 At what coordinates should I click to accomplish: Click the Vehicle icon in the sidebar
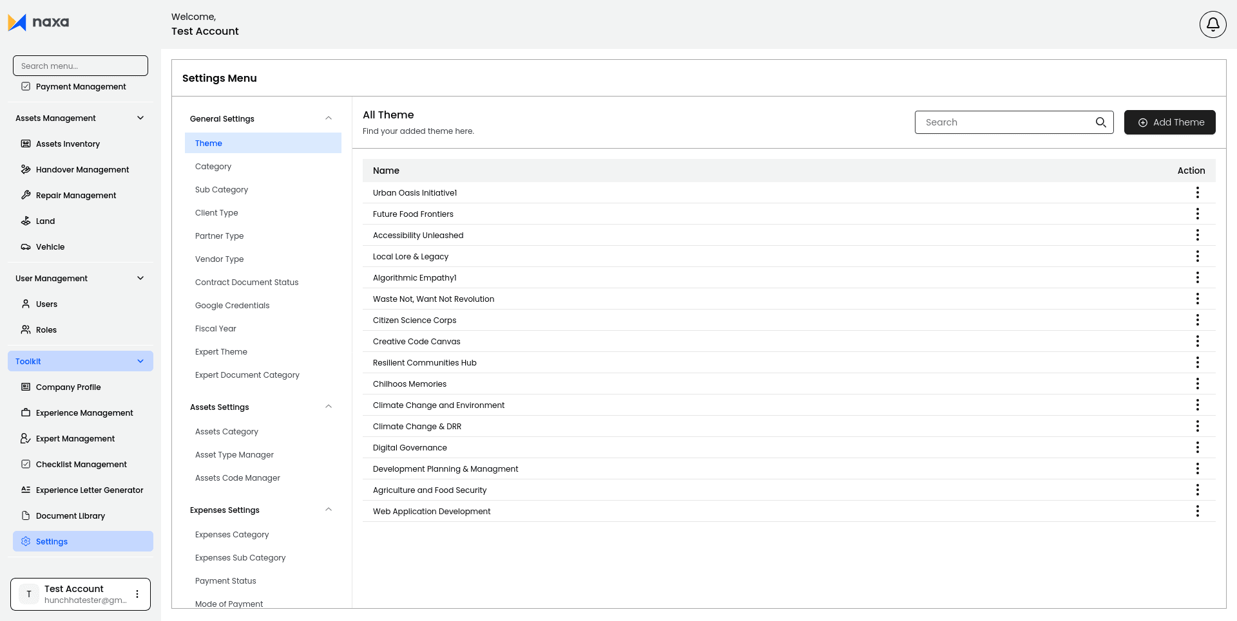pos(26,246)
